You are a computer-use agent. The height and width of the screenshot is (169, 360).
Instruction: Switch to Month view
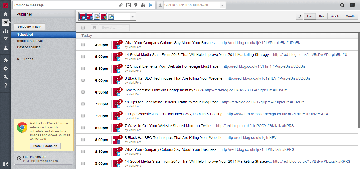(x=350, y=16)
